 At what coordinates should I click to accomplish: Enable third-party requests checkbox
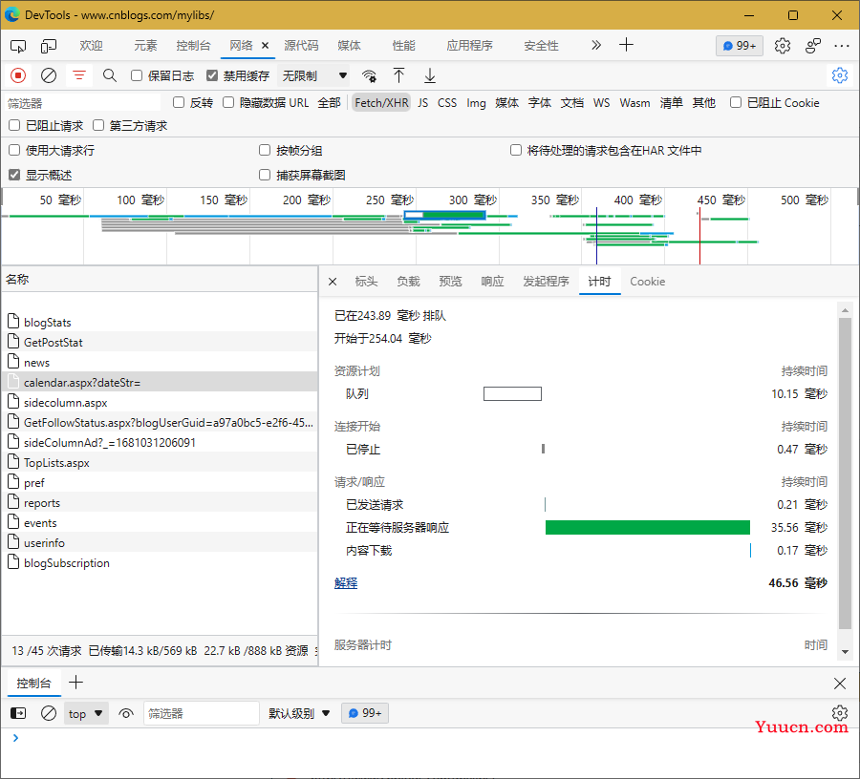coord(98,125)
